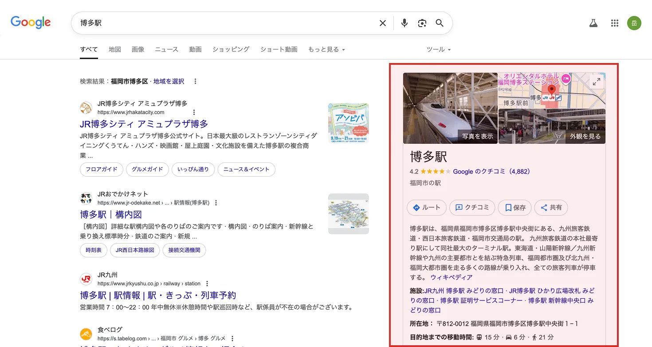Click 博多駅 証明サービスコーナー facility link

point(481,300)
